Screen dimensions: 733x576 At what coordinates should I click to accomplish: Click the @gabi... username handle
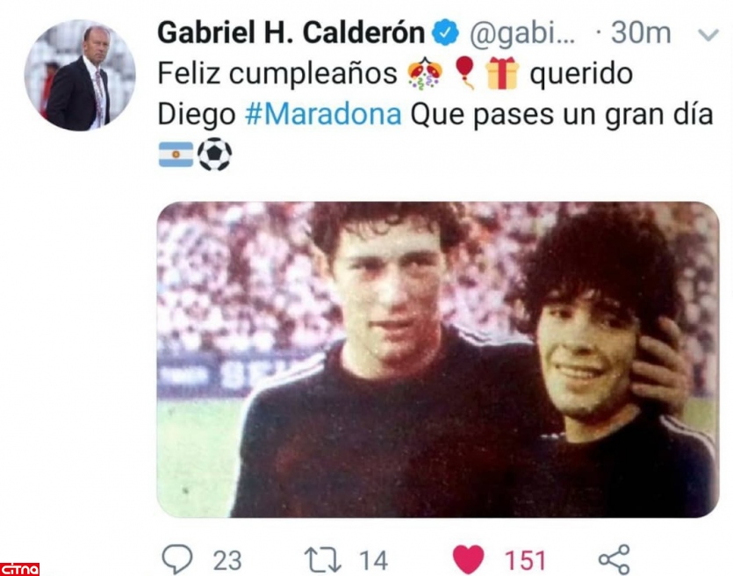tap(522, 33)
